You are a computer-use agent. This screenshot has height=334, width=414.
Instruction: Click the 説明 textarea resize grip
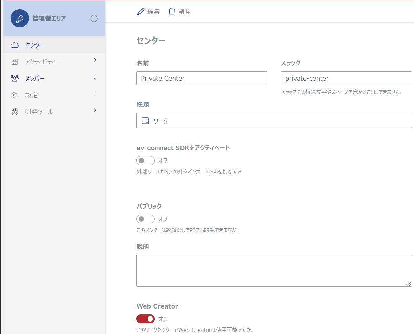(409, 284)
